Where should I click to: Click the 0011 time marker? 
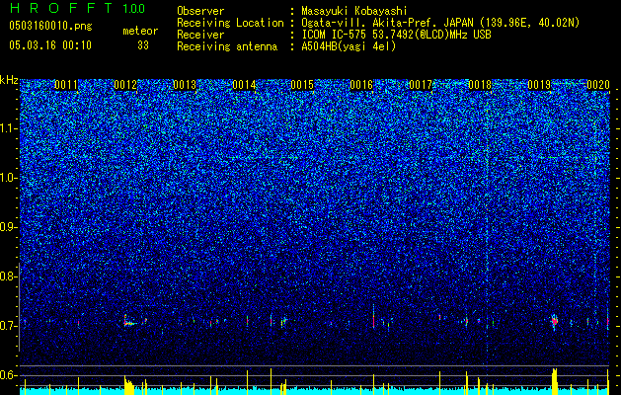(66, 85)
